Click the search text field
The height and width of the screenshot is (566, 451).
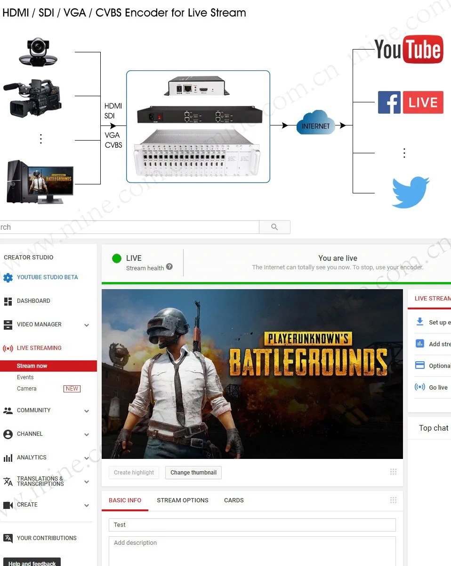(x=129, y=227)
